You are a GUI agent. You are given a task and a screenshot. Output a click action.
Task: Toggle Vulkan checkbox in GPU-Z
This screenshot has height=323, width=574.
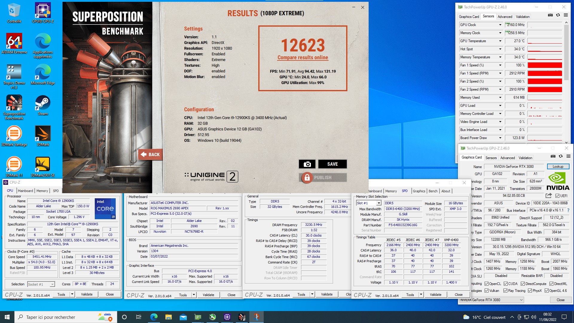(486, 291)
